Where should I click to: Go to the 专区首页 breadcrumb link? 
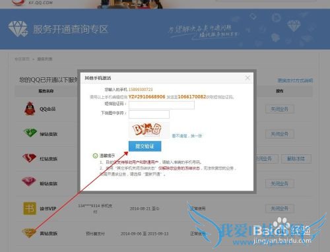pos(22,59)
